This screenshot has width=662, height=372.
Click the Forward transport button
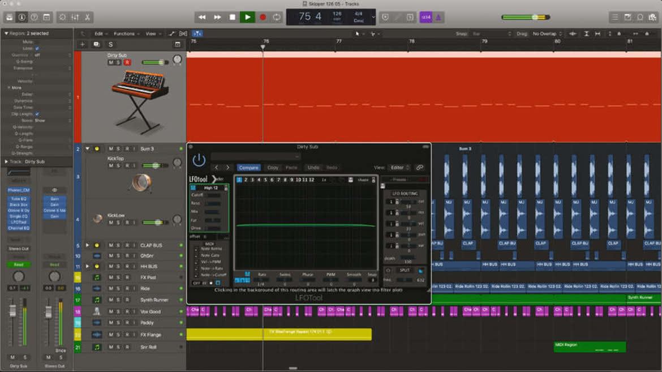click(x=217, y=18)
